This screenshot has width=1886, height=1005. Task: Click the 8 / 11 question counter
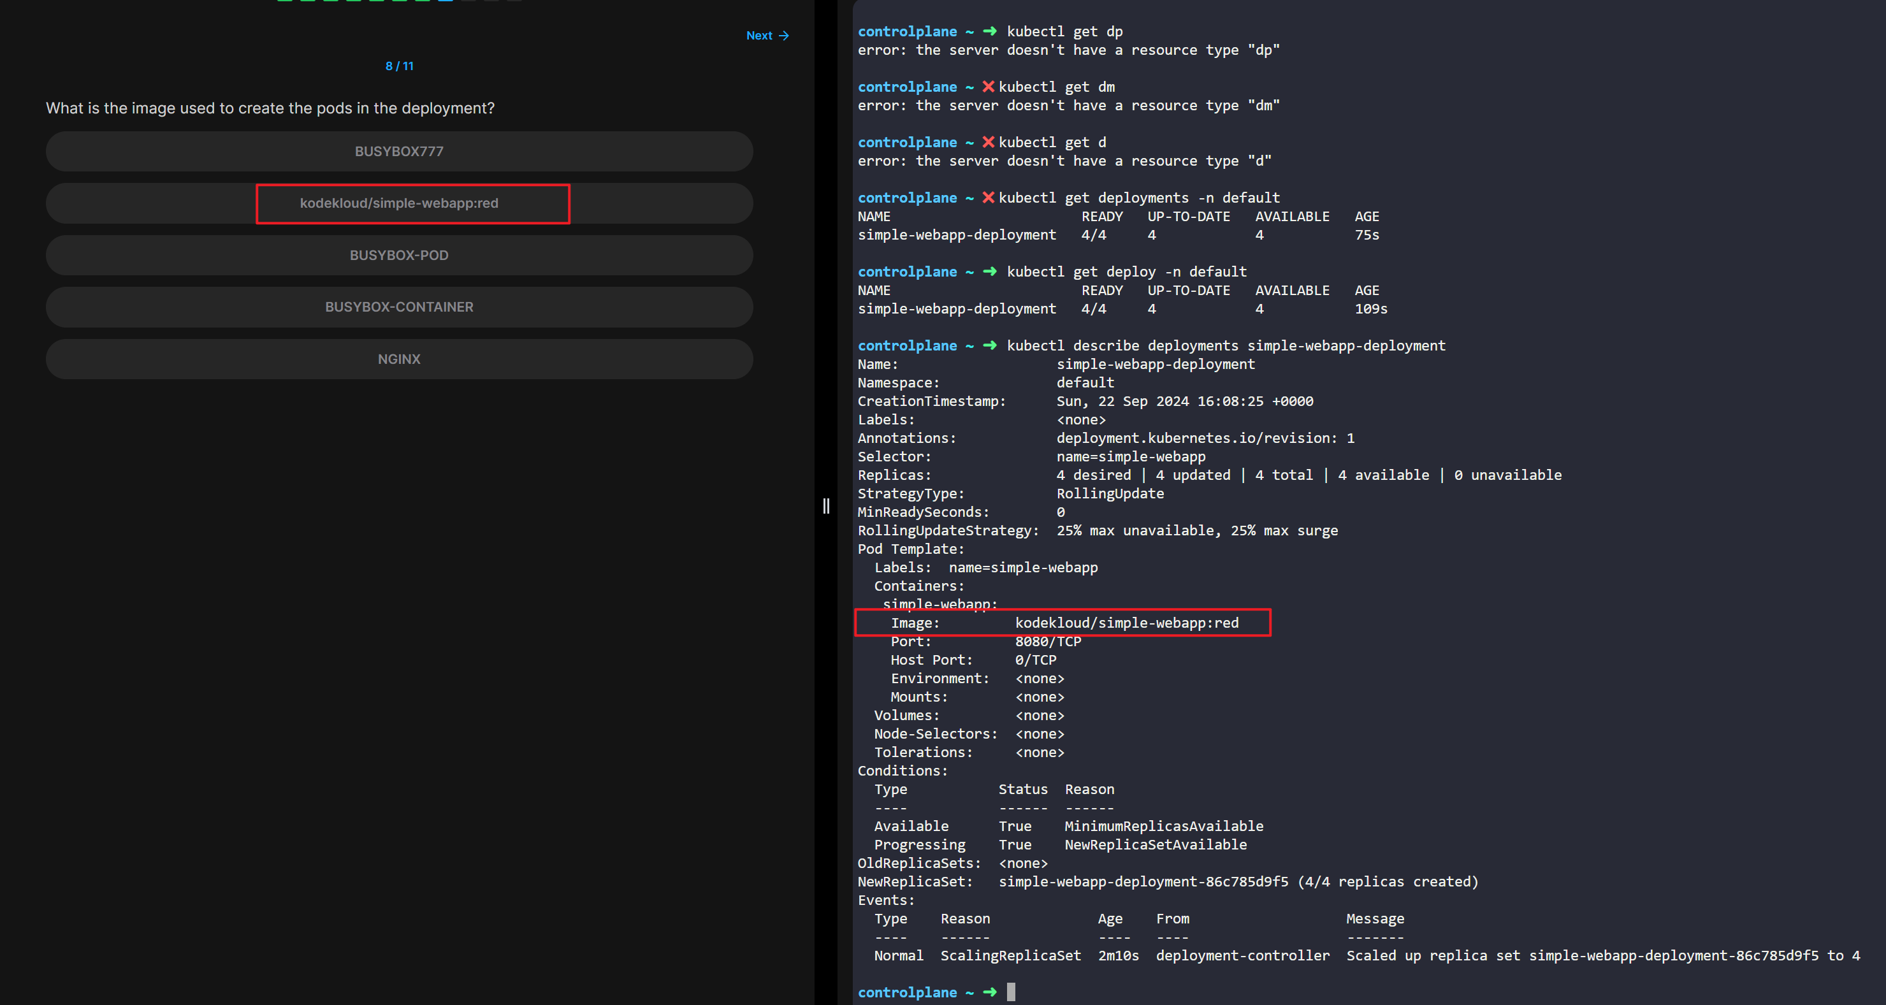pos(399,66)
